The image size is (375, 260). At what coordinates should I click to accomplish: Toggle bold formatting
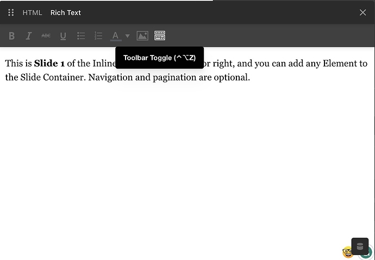(x=12, y=36)
